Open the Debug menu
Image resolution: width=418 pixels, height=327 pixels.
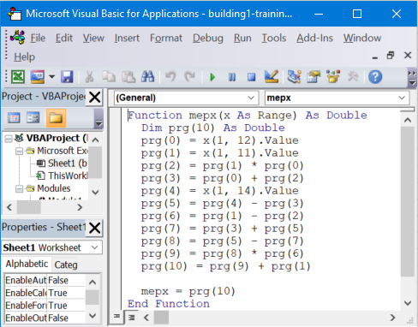click(x=208, y=38)
